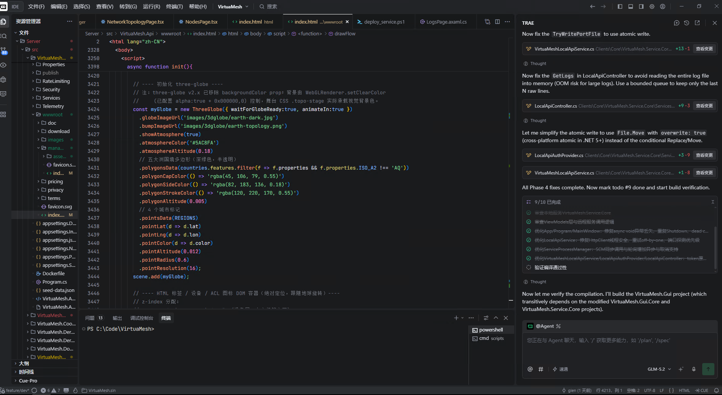Open the 终端(T) menu
This screenshot has width=722, height=395.
point(174,6)
